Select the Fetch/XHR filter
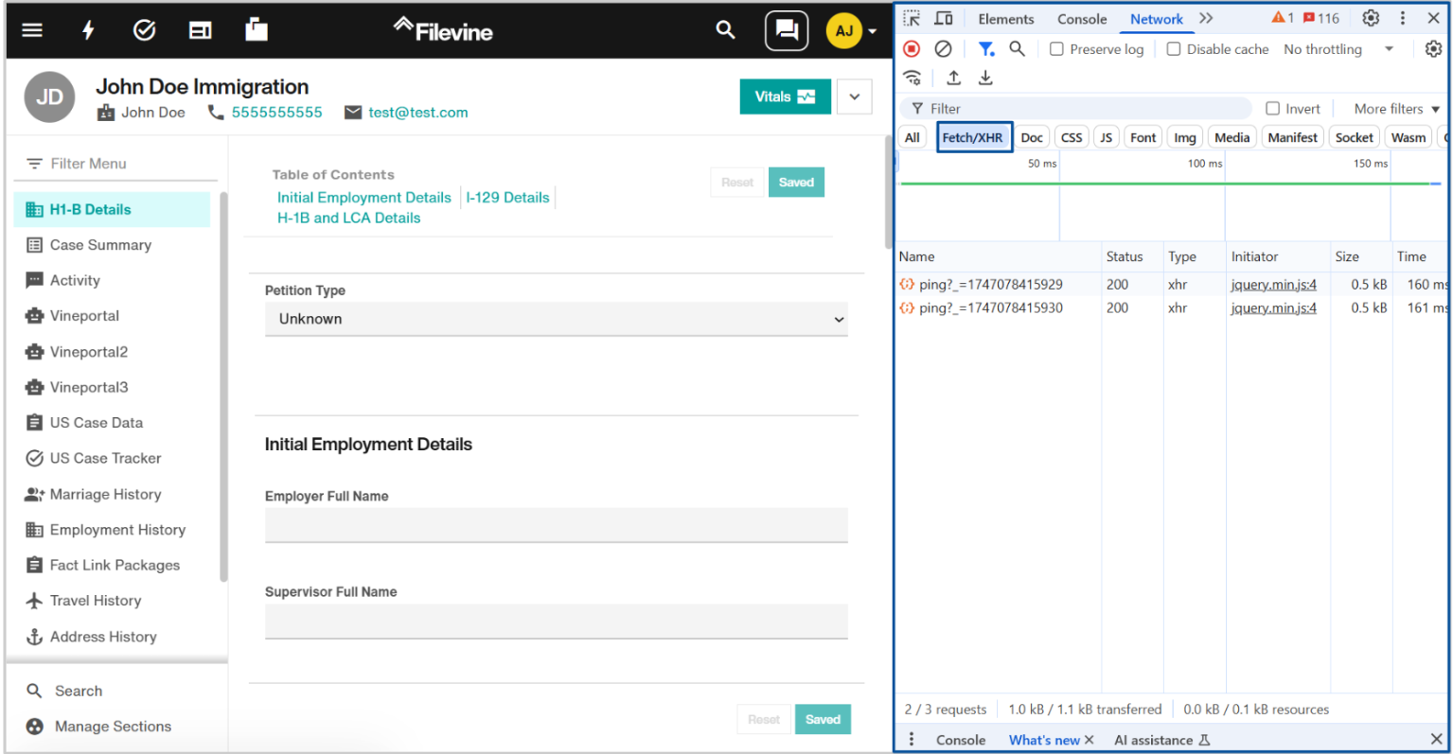 [974, 137]
